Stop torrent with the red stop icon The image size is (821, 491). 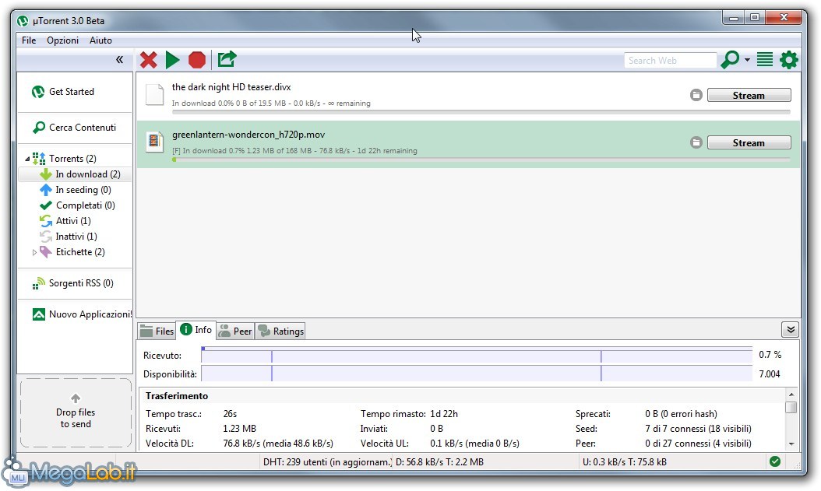point(197,60)
